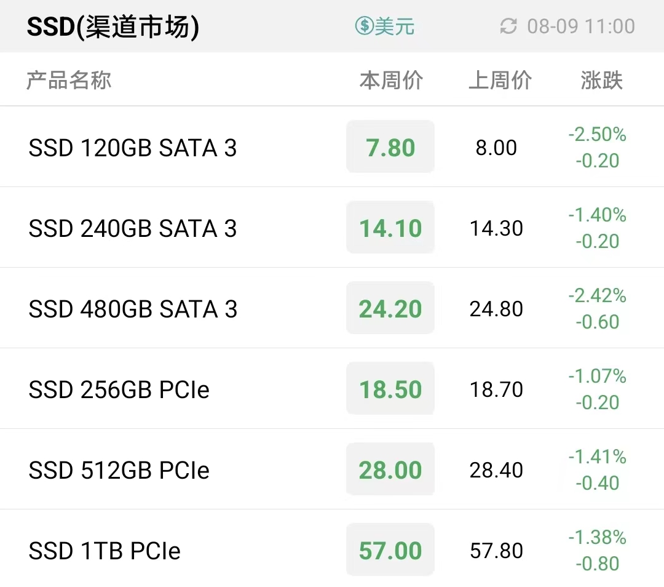
Task: Open the SSD 512GB PCIe entry
Action: (x=332, y=469)
